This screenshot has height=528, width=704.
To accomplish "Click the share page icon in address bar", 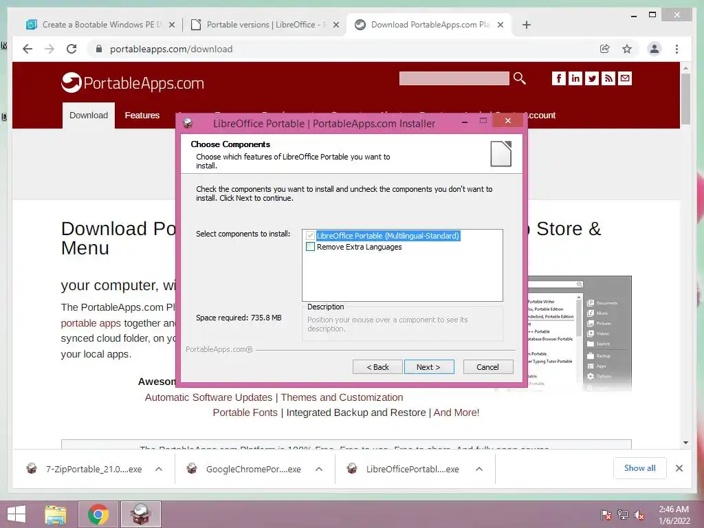I will pyautogui.click(x=605, y=49).
